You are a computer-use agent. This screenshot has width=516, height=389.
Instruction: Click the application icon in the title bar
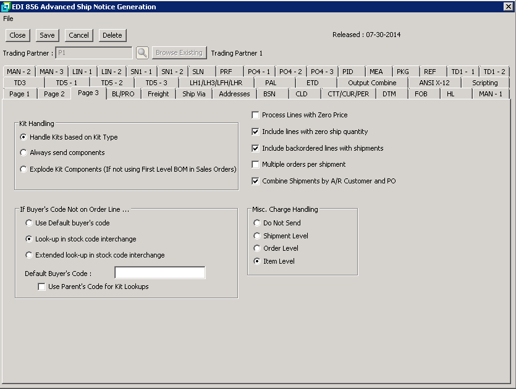click(x=6, y=7)
